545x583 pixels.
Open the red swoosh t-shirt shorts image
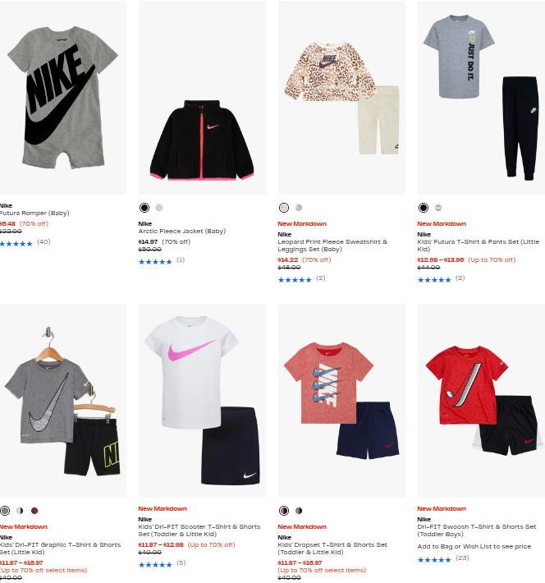481,401
